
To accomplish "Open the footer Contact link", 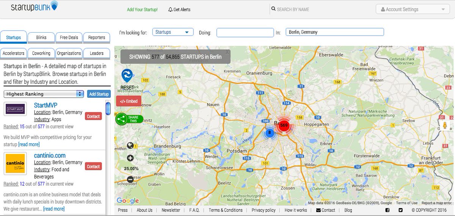I will click(326, 210).
